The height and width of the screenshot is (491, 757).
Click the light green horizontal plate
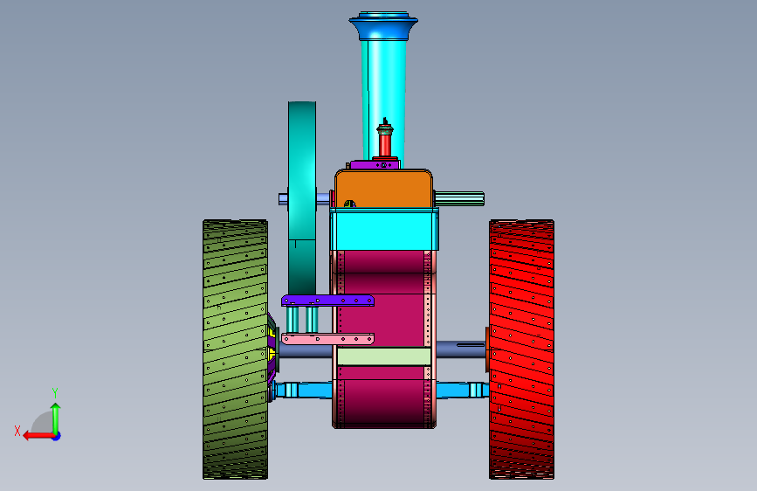384,356
